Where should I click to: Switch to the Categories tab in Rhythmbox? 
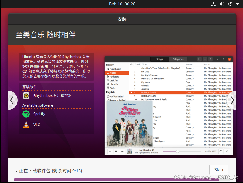[178, 59]
